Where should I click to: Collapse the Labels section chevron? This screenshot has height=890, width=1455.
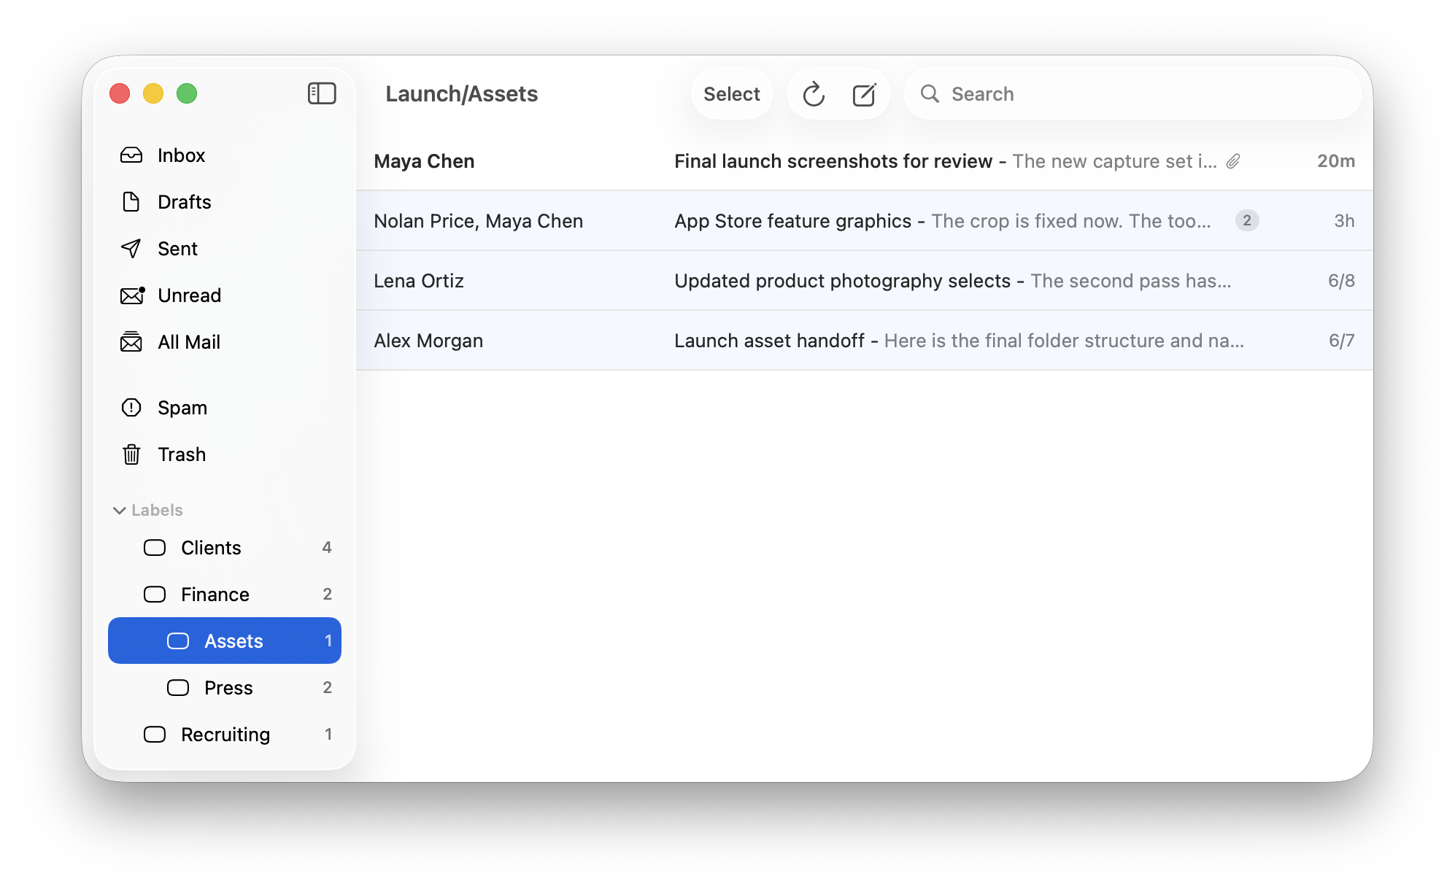click(x=120, y=510)
